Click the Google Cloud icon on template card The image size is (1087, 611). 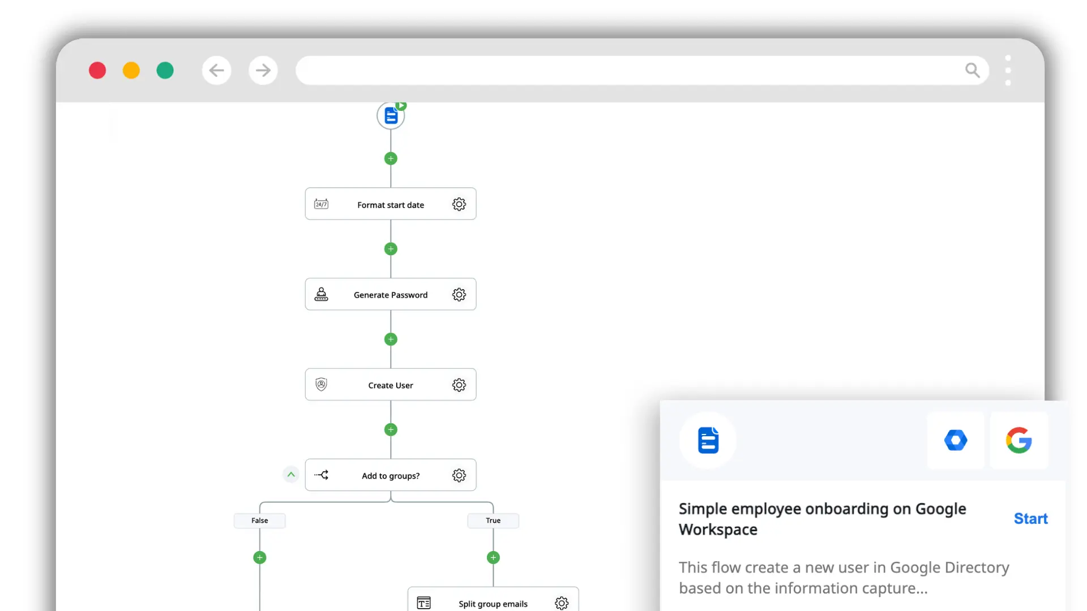tap(956, 440)
